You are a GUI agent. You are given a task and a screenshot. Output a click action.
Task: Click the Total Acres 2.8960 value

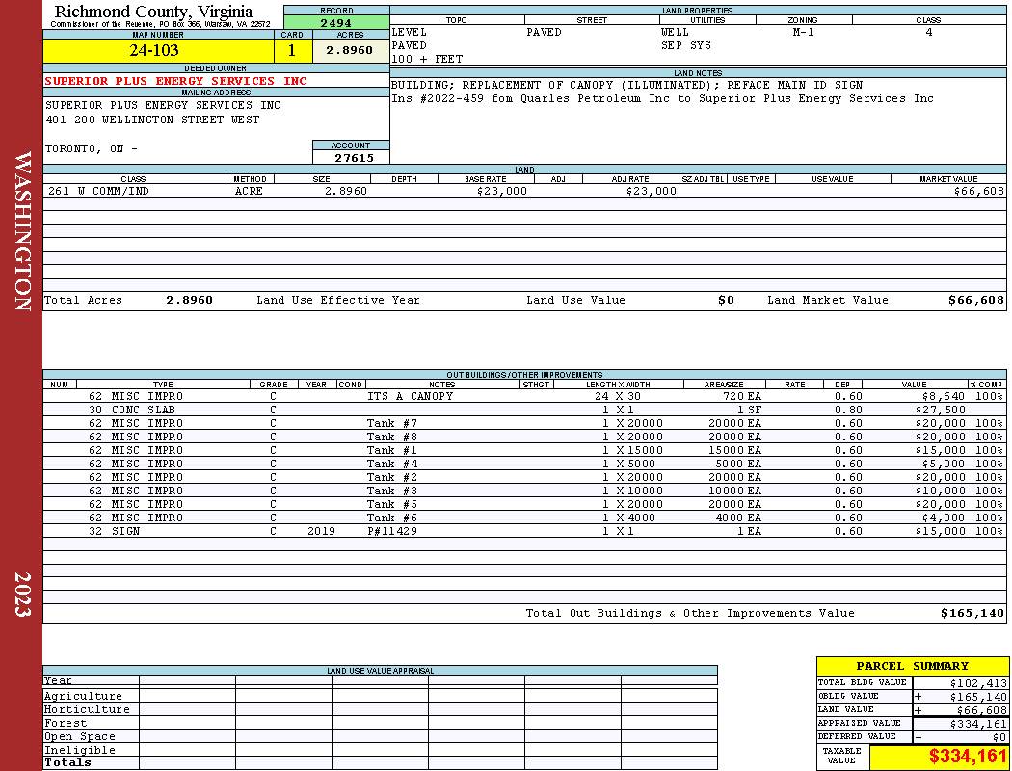pyautogui.click(x=189, y=300)
